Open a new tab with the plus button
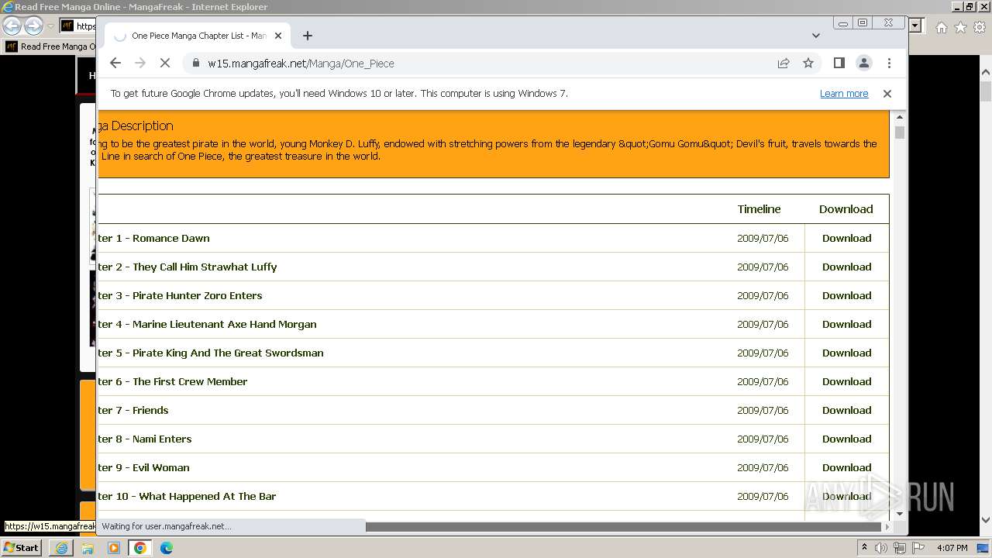 (x=308, y=36)
